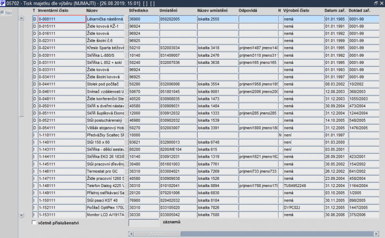This screenshot has width=385, height=238.
Task: Select serial number TU84952249
Action: coord(304,186)
